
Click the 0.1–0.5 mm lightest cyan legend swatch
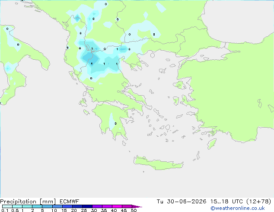(x=7, y=206)
